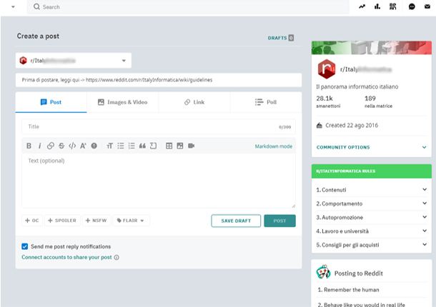Click into the Search box
Image resolution: width=436 pixels, height=307 pixels.
[x=188, y=7]
